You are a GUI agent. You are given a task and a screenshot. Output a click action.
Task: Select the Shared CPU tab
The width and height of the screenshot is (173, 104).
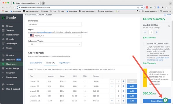(50, 63)
